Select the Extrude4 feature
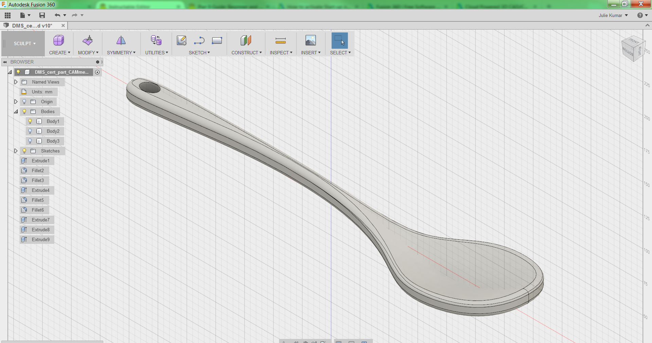The height and width of the screenshot is (343, 652). tap(40, 190)
